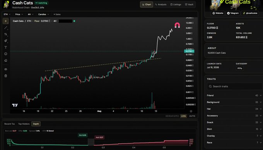
Task: Open the Listings tab
Action: [176, 5]
